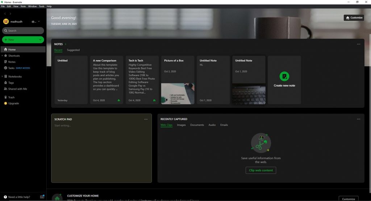
Task: Click the Tasks checkmark icon
Action: point(6,68)
